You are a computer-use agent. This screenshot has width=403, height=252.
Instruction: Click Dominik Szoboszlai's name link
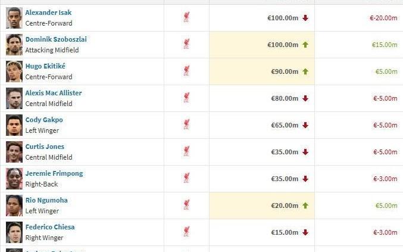[56, 39]
